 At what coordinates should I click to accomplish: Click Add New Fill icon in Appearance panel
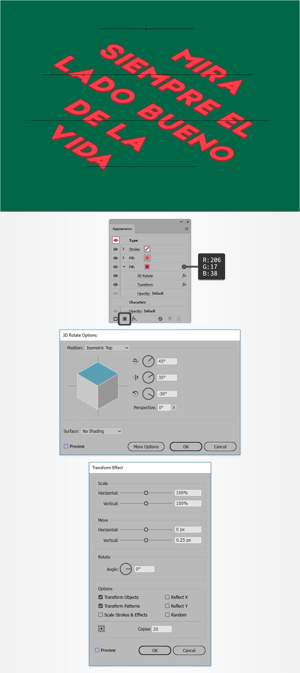[x=125, y=319]
